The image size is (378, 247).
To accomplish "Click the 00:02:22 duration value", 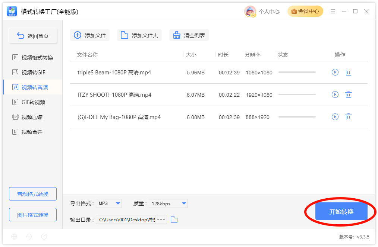I will click(229, 95).
